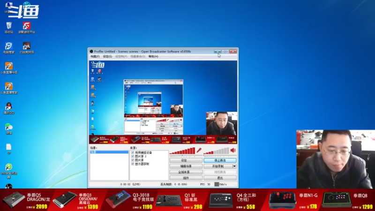The image size is (375, 211).
Task: Click the microphone mute icon in OBS
Action: coord(199,150)
